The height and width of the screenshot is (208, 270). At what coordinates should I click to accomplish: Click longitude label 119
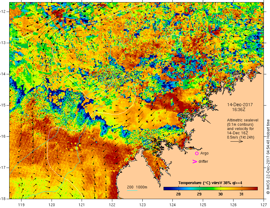pyautogui.click(x=21, y=205)
